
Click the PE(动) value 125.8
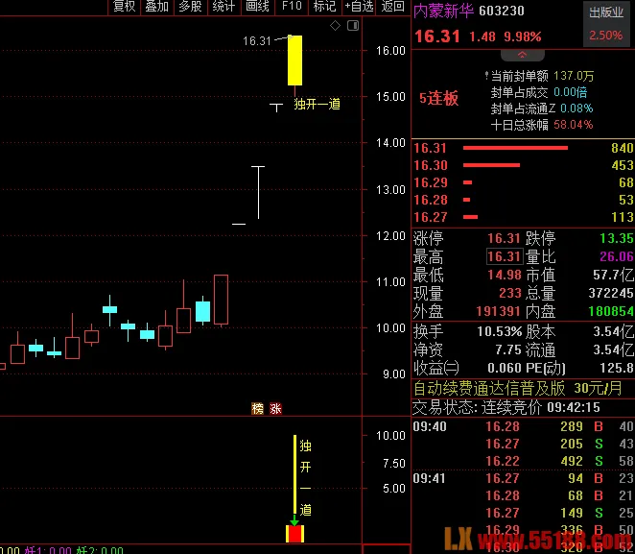617,368
